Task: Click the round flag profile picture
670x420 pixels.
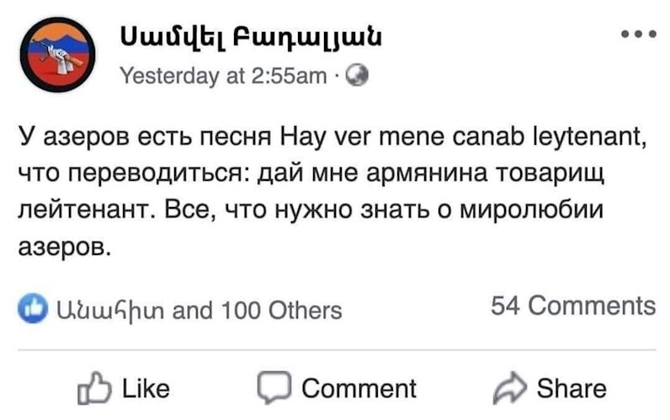Action: (58, 54)
